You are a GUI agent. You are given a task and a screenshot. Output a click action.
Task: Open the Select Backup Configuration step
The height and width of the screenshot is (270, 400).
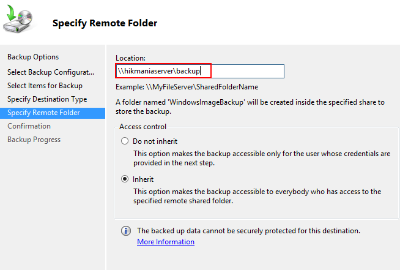(51, 72)
